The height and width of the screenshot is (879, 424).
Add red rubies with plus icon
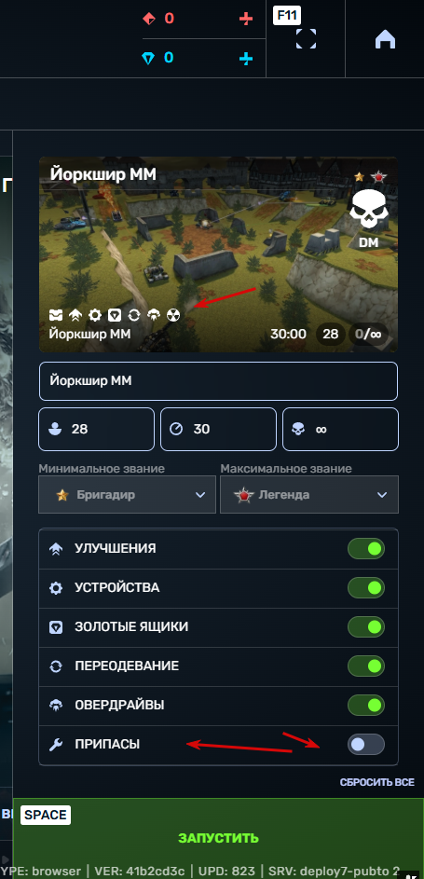(246, 19)
